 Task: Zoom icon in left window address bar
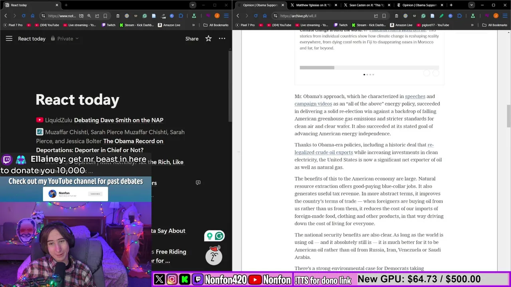click(89, 16)
